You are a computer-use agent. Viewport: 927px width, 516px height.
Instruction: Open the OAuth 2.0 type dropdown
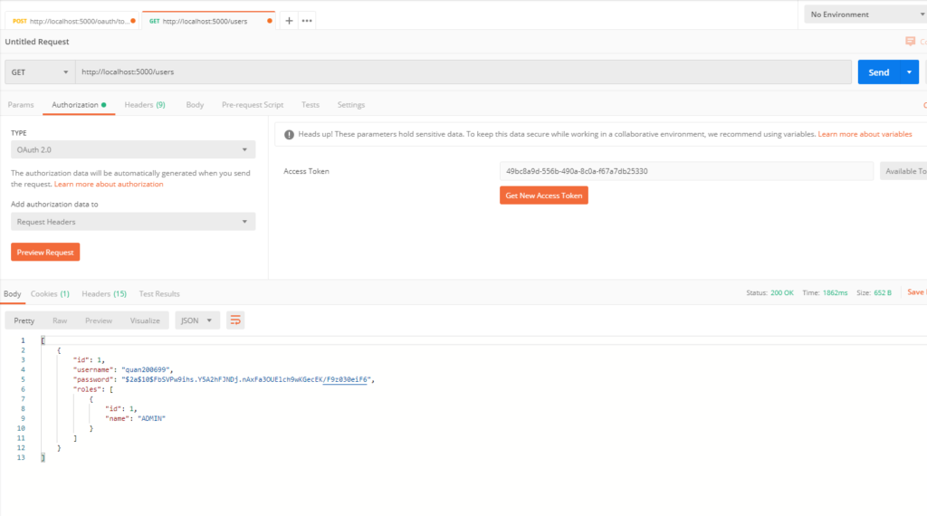[x=133, y=150]
